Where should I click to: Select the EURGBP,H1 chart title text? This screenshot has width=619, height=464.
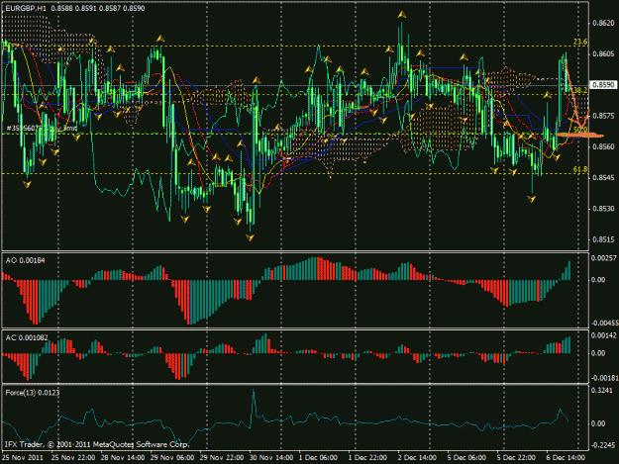[26, 8]
